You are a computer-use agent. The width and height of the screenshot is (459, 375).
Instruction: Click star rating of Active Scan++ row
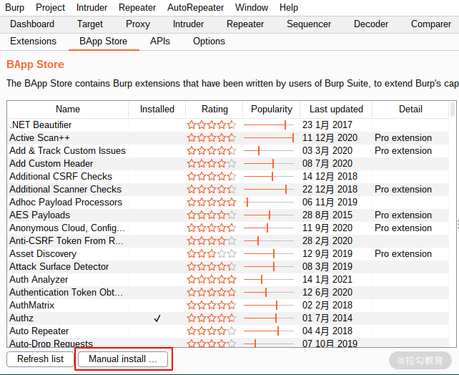point(212,137)
